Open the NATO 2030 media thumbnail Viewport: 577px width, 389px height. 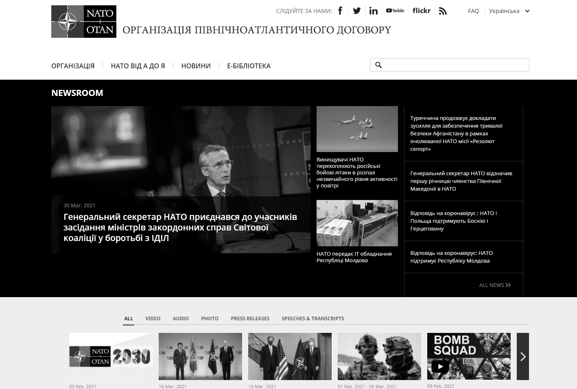(111, 356)
